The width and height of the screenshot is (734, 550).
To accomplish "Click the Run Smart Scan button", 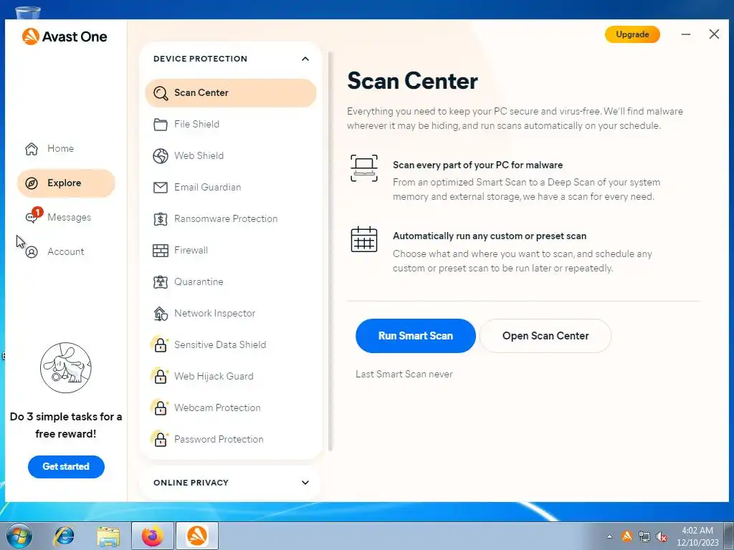I will click(x=416, y=337).
